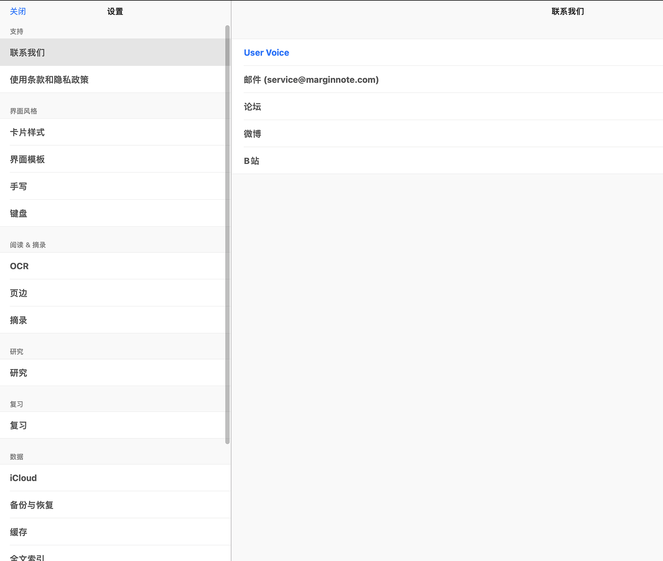Open the 论坛 contact option
Viewport: 663px width, 561px height.
point(447,107)
